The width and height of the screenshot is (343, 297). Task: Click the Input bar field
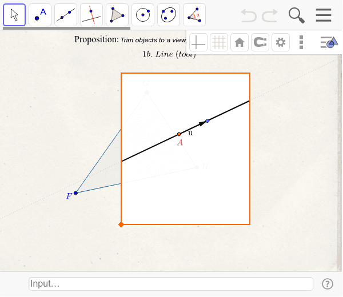point(171,284)
